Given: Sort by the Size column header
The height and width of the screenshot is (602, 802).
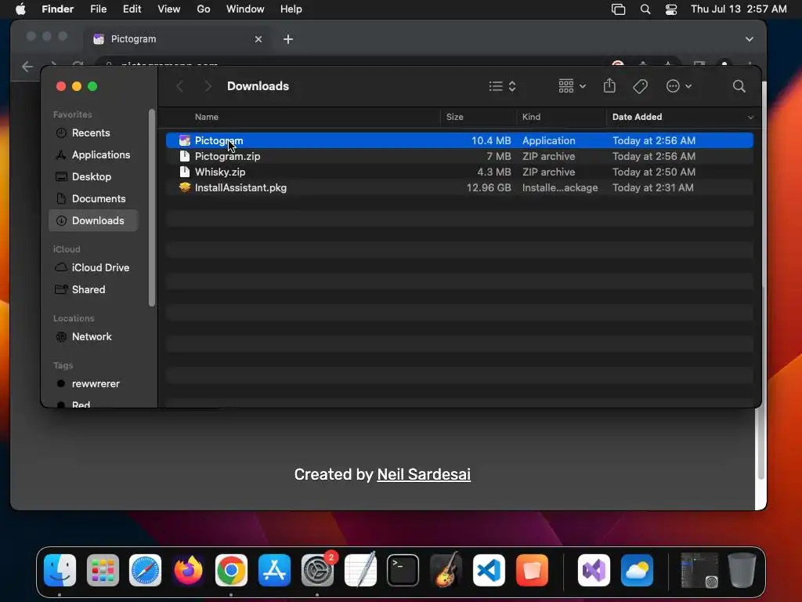Looking at the screenshot, I should (x=455, y=118).
